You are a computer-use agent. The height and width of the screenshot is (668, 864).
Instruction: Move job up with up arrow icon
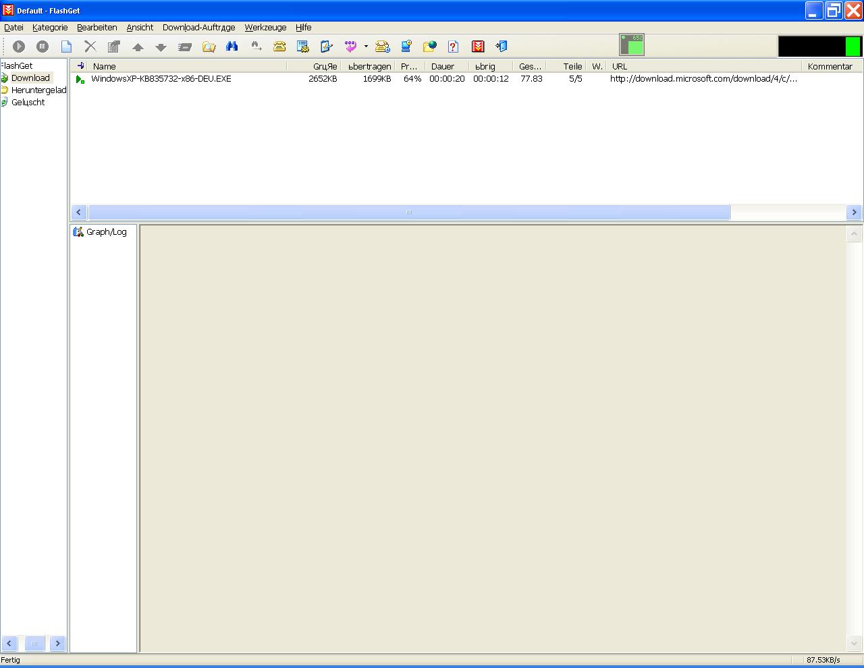click(138, 47)
